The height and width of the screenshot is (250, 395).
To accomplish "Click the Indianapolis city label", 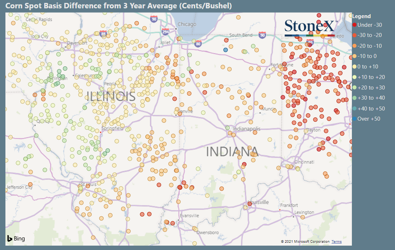I will coord(246,129).
